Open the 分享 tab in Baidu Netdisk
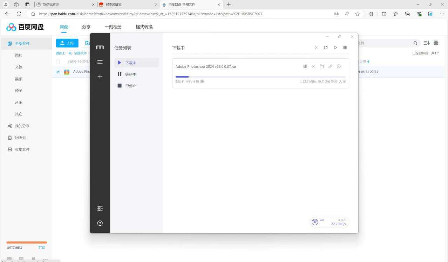 (x=86, y=27)
